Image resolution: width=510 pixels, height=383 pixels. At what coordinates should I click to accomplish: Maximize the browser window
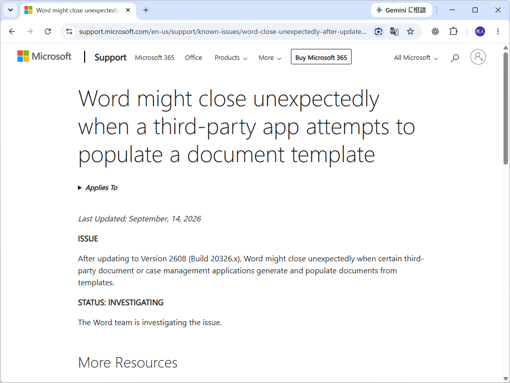(475, 10)
